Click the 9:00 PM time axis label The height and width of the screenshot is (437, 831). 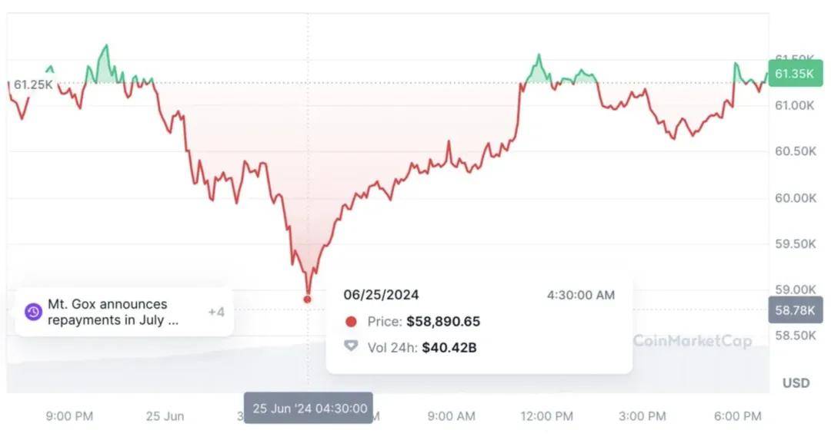pos(69,416)
